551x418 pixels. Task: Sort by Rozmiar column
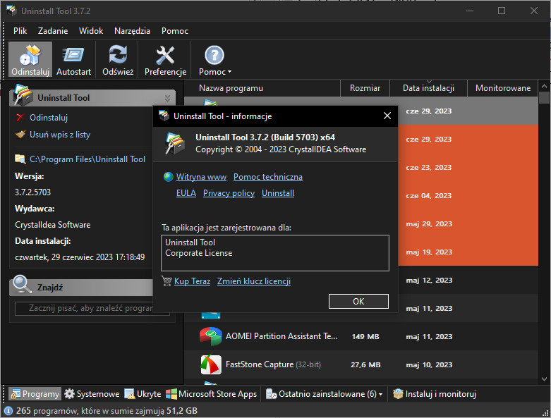pos(365,88)
